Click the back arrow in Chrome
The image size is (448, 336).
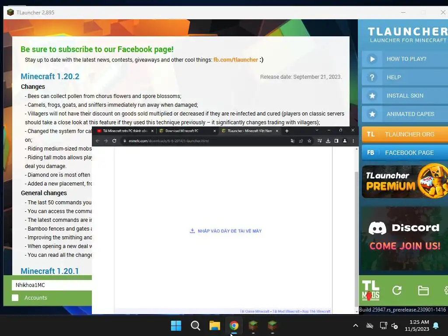tap(98, 141)
